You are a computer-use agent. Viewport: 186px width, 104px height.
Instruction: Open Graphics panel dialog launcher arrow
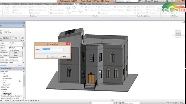pyautogui.click(x=64, y=16)
